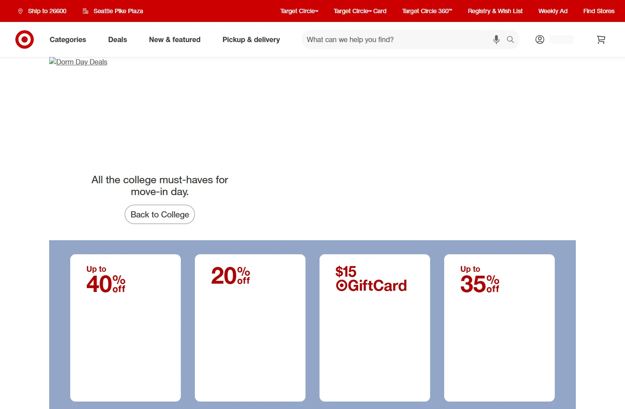Click the store building icon by Seattle
Screen dimensions: 625x409
(x=86, y=11)
